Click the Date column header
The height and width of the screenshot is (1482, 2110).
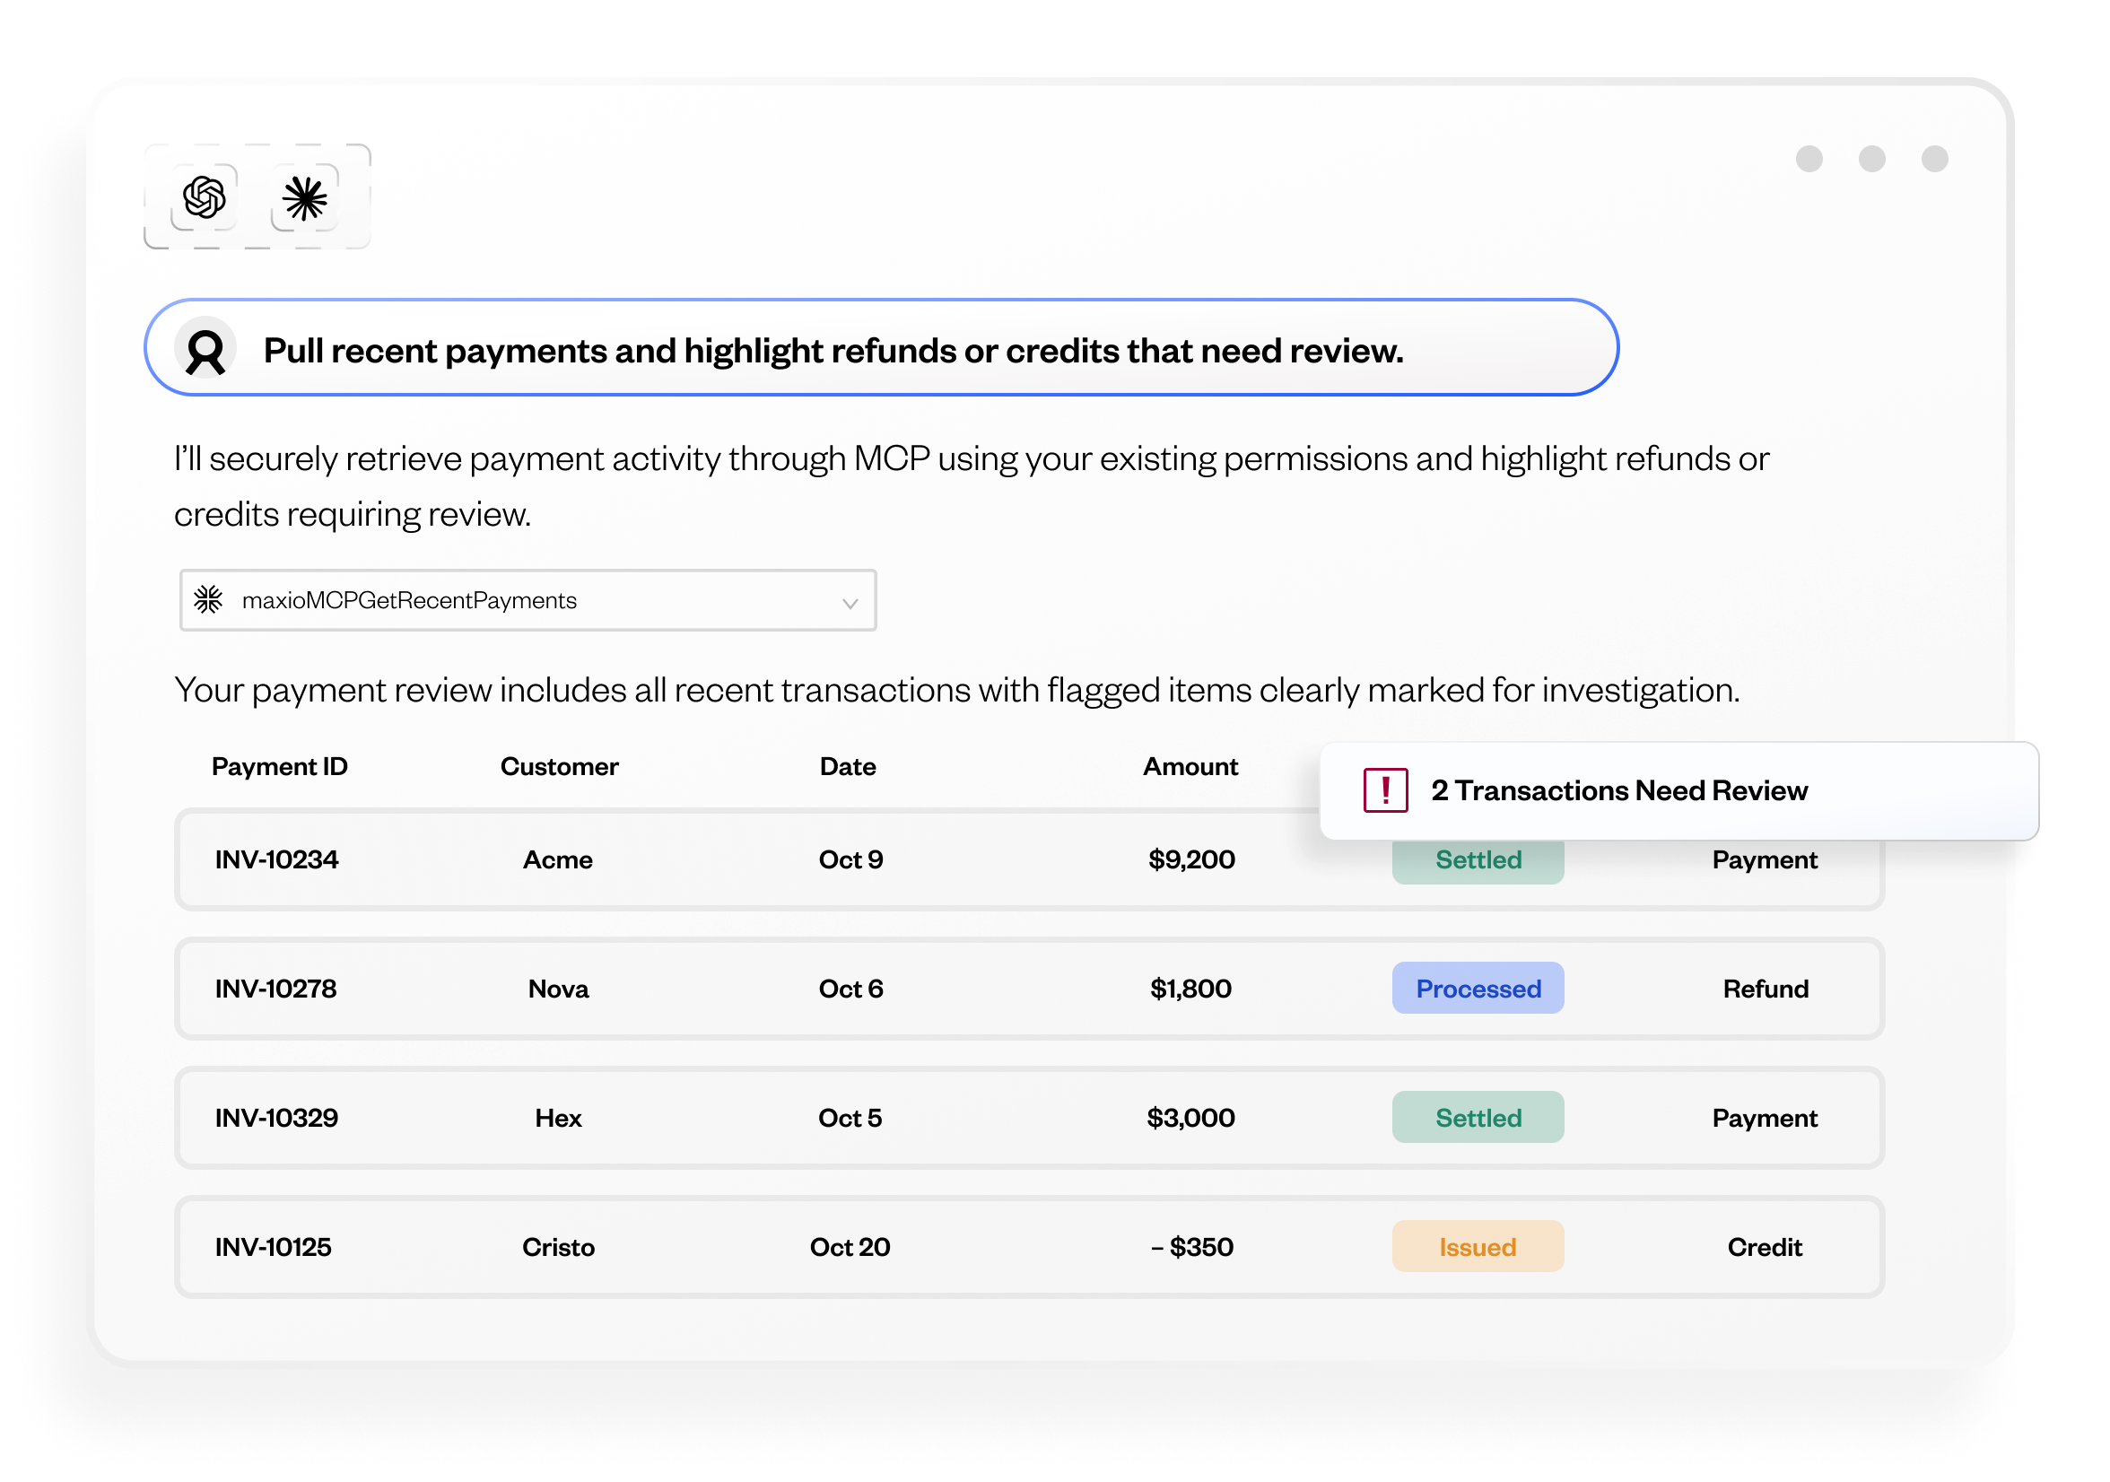coord(847,766)
